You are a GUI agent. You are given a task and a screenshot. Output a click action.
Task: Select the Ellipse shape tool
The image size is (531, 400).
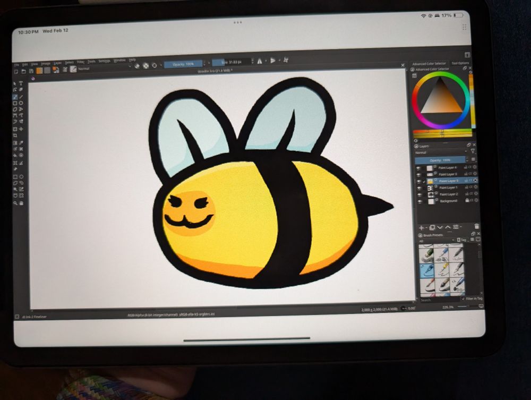click(x=21, y=103)
